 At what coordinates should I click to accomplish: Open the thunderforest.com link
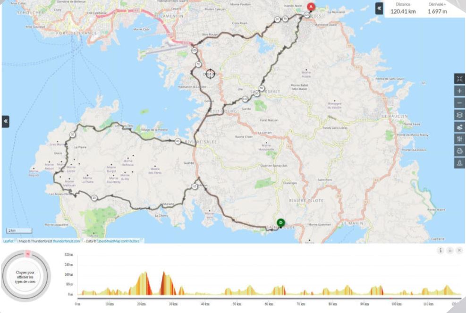coord(66,241)
